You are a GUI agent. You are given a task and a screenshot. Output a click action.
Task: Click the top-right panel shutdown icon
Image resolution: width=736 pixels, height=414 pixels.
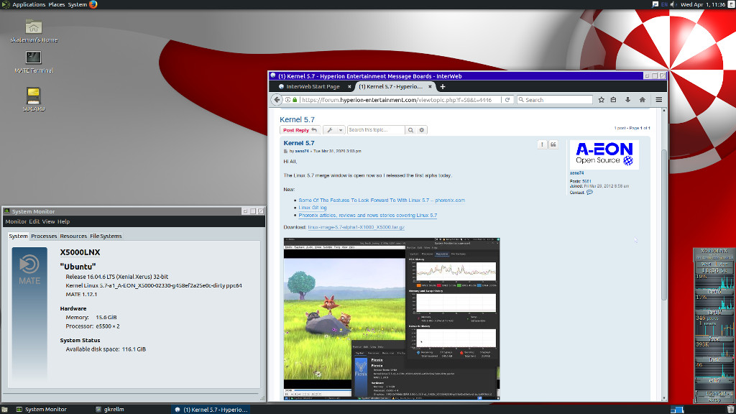(x=731, y=4)
